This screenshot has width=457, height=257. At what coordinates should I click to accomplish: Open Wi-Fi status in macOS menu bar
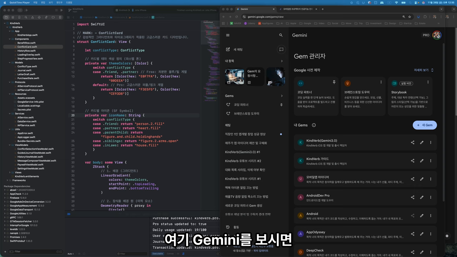[x=396, y=2]
